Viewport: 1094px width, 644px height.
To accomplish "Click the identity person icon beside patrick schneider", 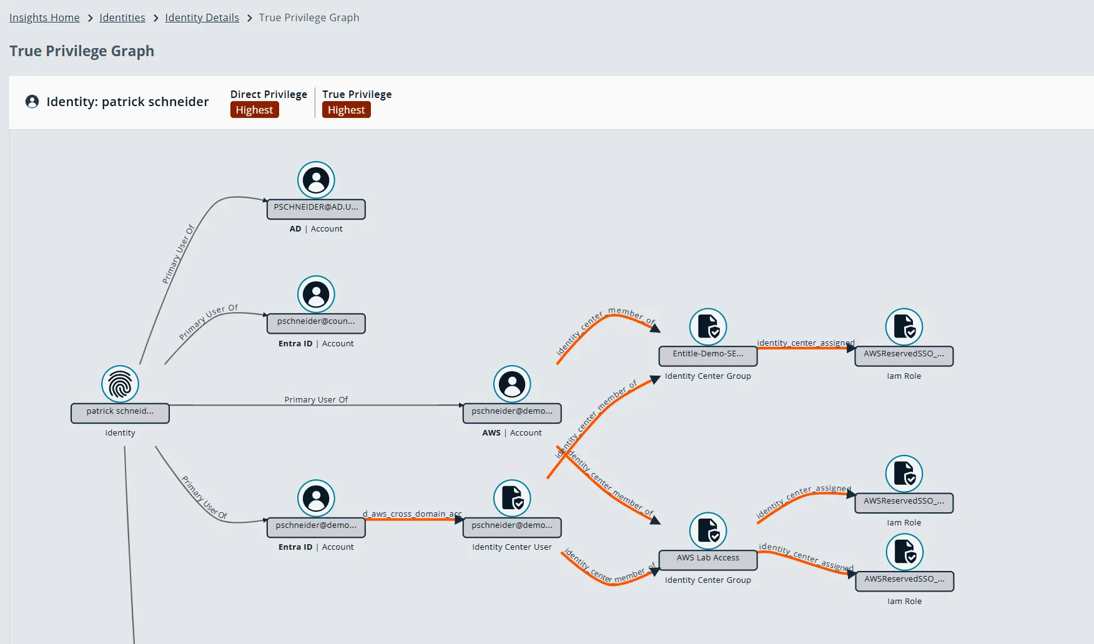I will click(32, 101).
